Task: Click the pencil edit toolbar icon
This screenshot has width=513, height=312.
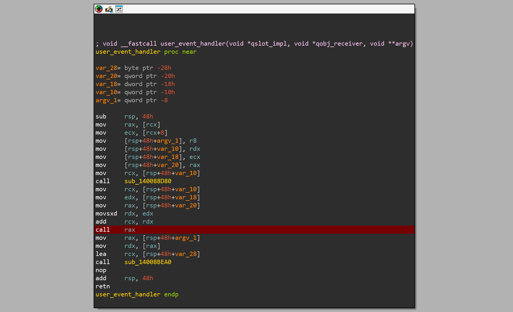Action: [109, 9]
